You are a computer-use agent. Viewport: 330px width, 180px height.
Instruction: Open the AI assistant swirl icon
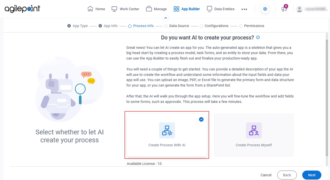pyautogui.click(x=265, y=9)
